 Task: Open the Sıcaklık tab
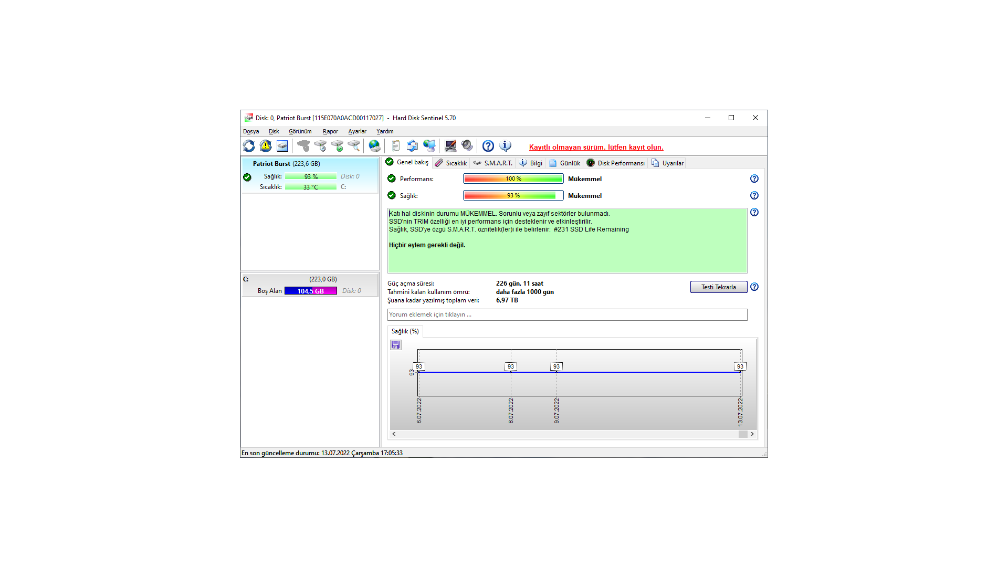click(451, 163)
